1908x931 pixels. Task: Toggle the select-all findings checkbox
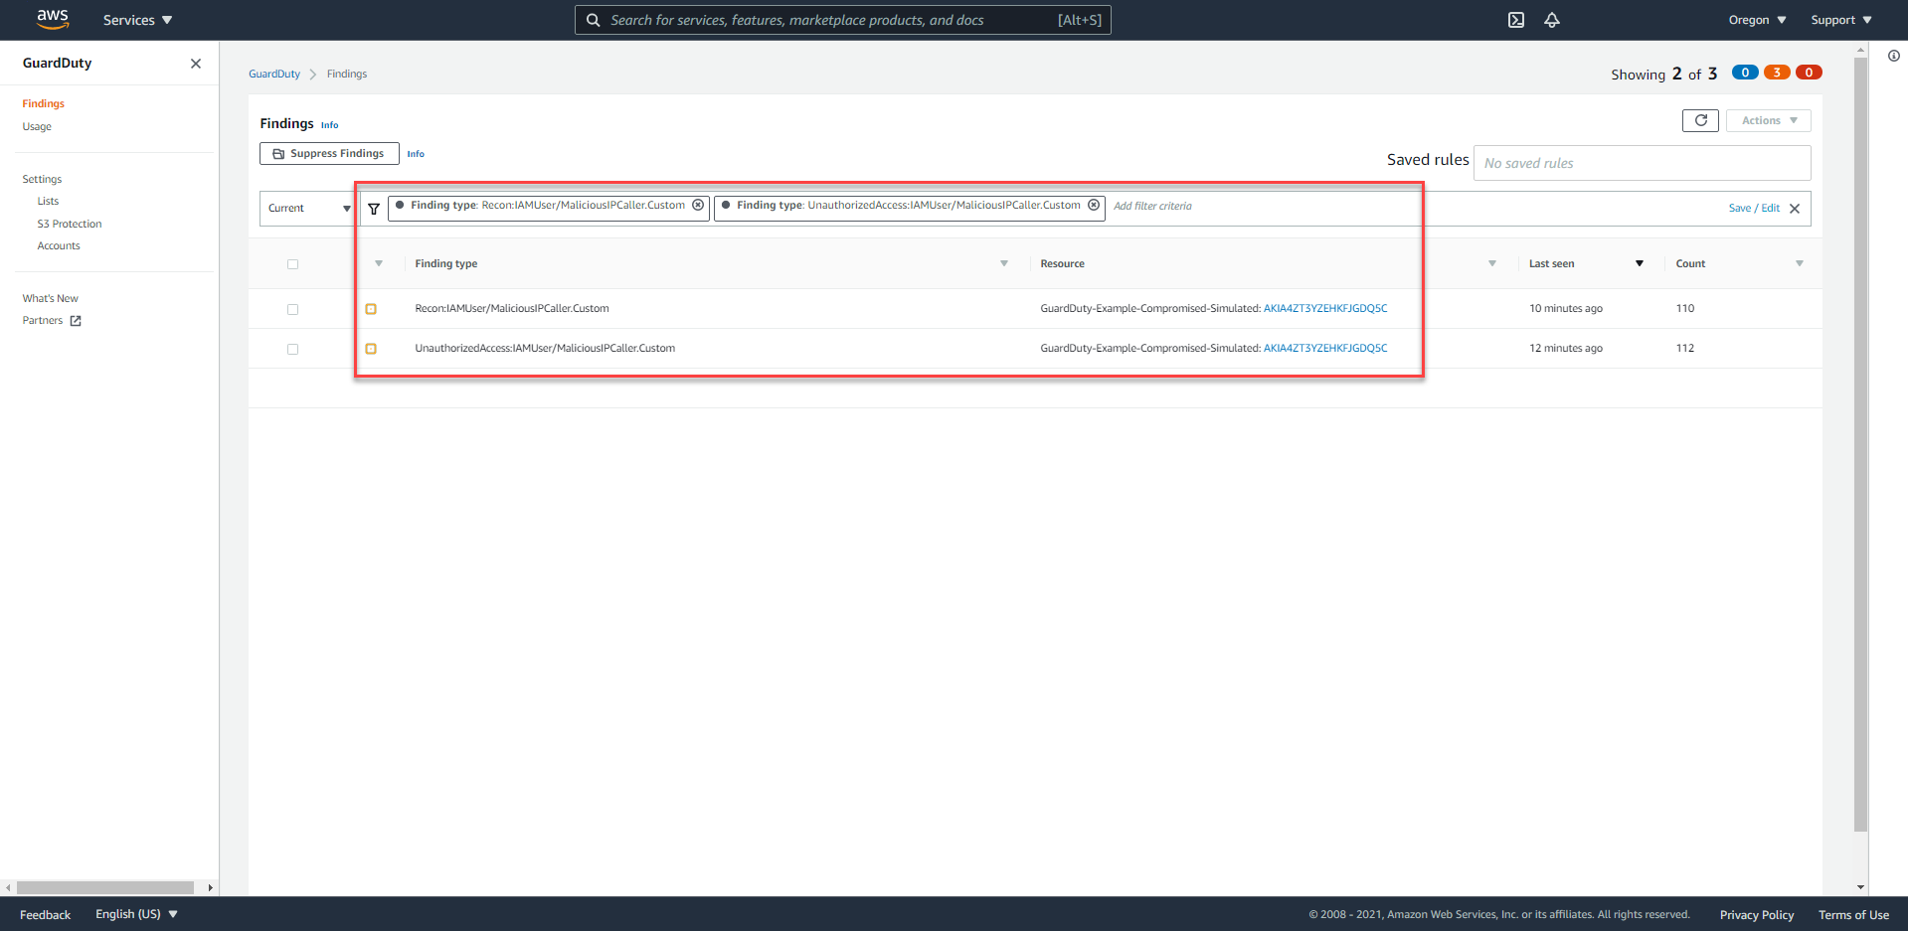pyautogui.click(x=292, y=264)
